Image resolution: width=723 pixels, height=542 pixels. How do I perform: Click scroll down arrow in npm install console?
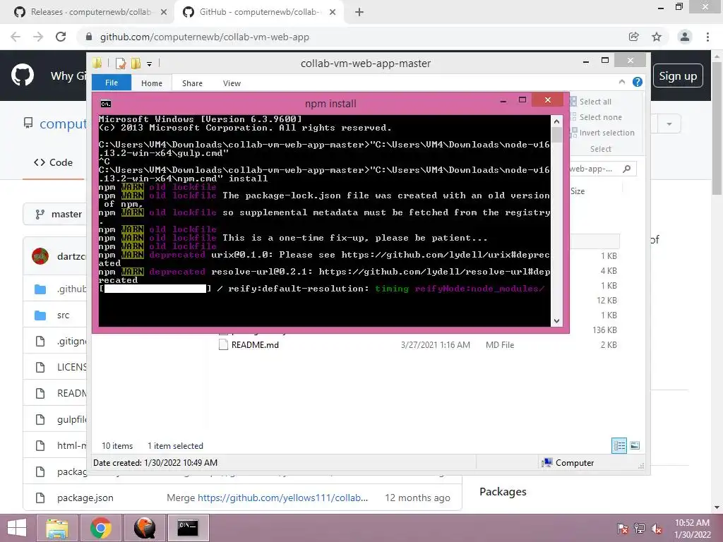coord(556,321)
